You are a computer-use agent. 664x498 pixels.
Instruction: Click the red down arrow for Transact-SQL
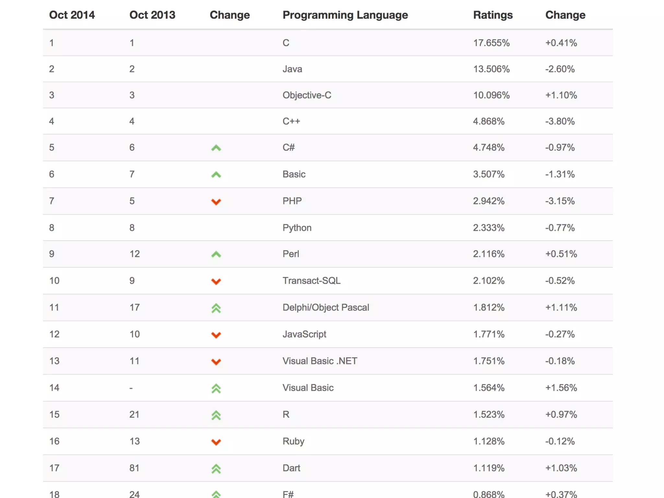coord(216,281)
